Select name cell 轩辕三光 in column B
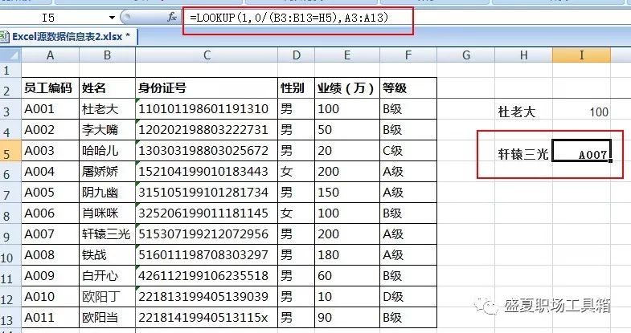Viewport: 631px width, 333px height. click(x=108, y=234)
